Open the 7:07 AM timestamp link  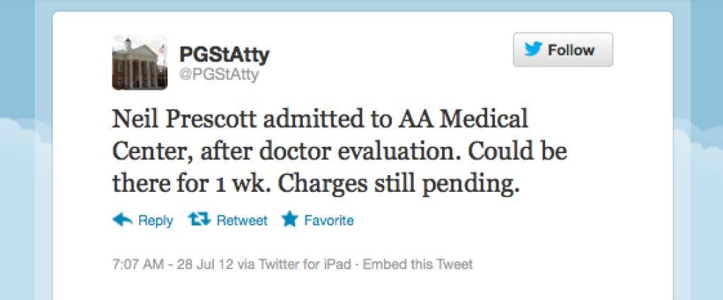point(137,265)
